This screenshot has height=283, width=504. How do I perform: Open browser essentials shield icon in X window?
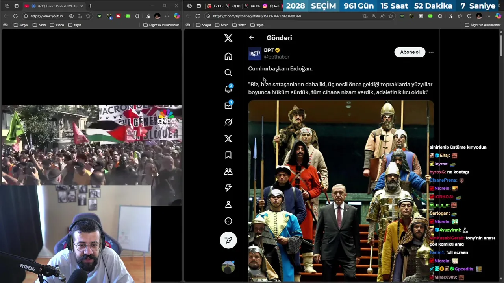469,16
